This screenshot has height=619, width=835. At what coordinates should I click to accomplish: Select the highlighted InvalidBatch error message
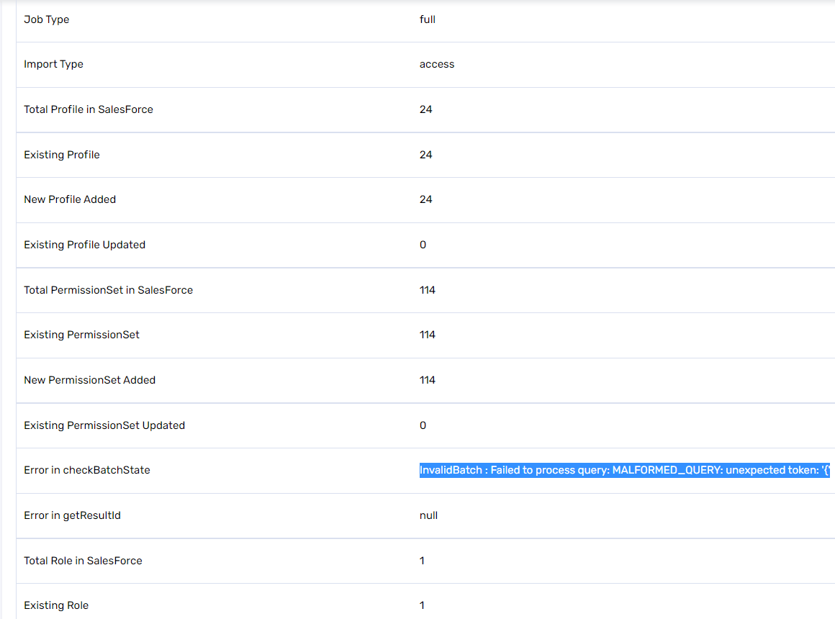625,470
